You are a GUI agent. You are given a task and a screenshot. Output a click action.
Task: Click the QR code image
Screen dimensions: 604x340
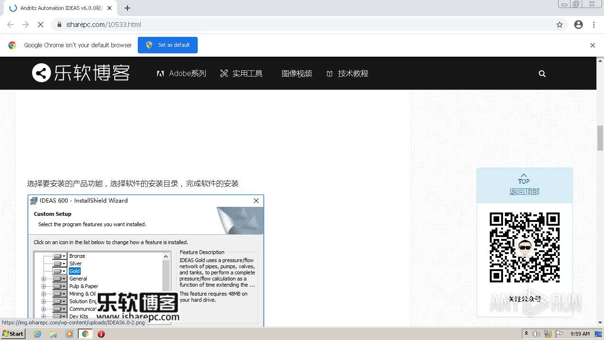[x=524, y=247]
